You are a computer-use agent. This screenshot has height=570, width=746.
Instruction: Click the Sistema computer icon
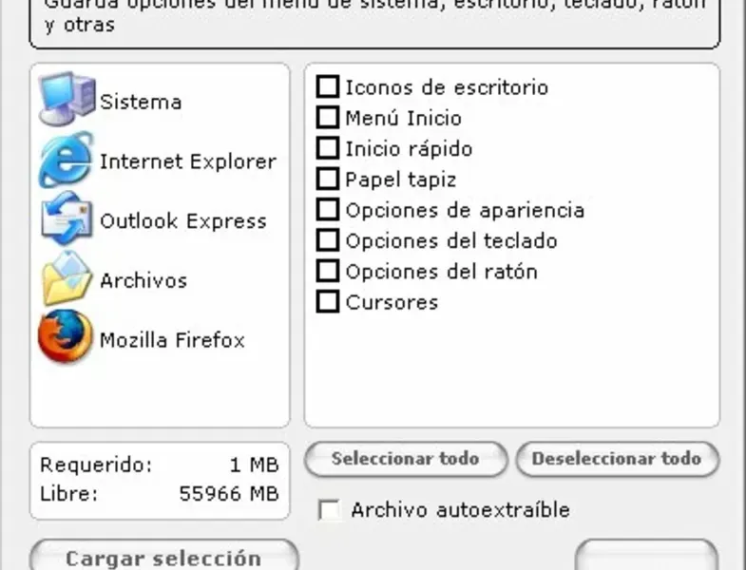(x=66, y=100)
